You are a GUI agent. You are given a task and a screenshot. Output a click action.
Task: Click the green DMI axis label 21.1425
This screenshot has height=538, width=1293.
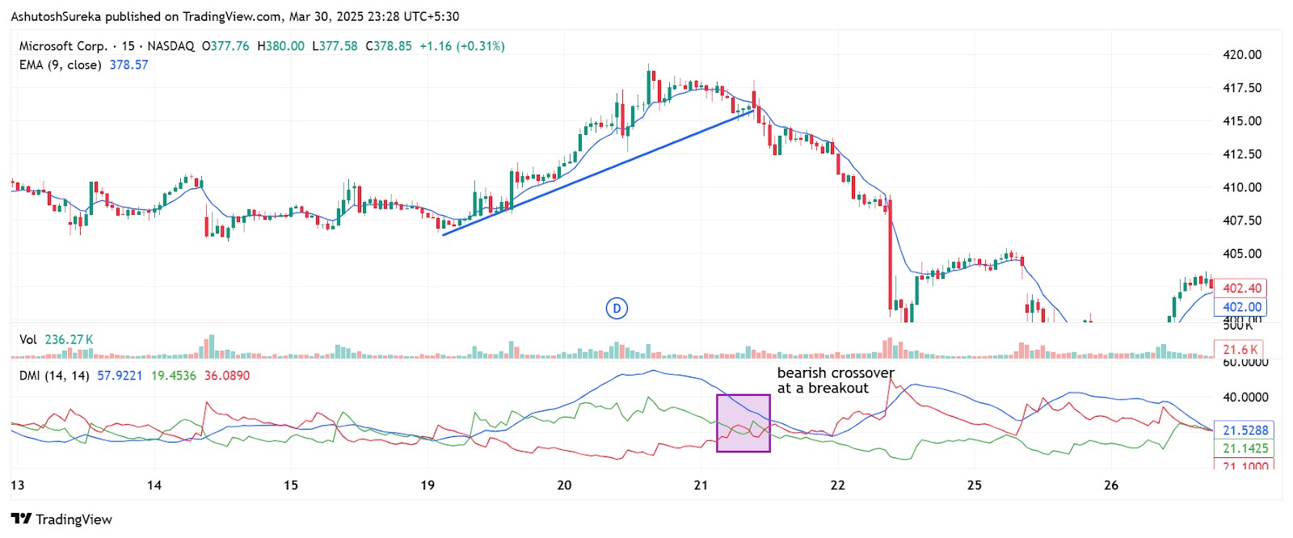pyautogui.click(x=1245, y=448)
